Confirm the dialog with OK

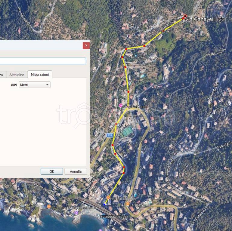pyautogui.click(x=52, y=171)
